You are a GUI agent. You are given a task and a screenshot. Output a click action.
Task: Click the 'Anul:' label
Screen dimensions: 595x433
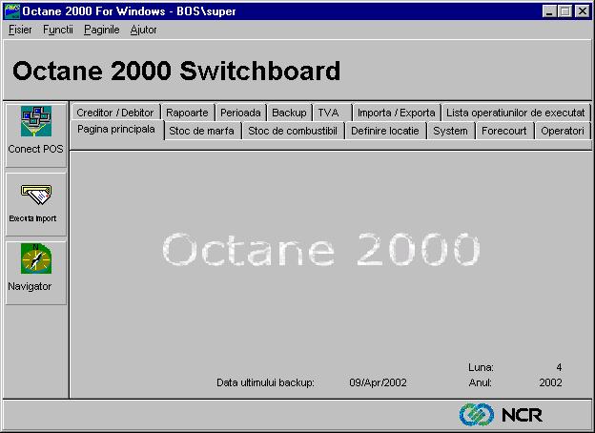coord(480,382)
